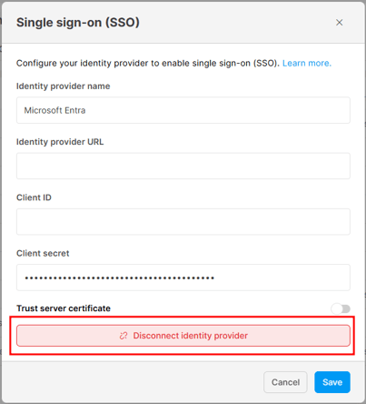The width and height of the screenshot is (366, 404).
Task: Open the Learn more link
Action: [307, 63]
